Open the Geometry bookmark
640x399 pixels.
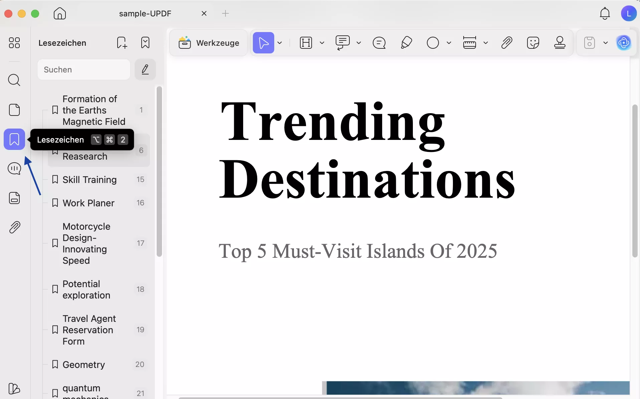click(x=99, y=365)
